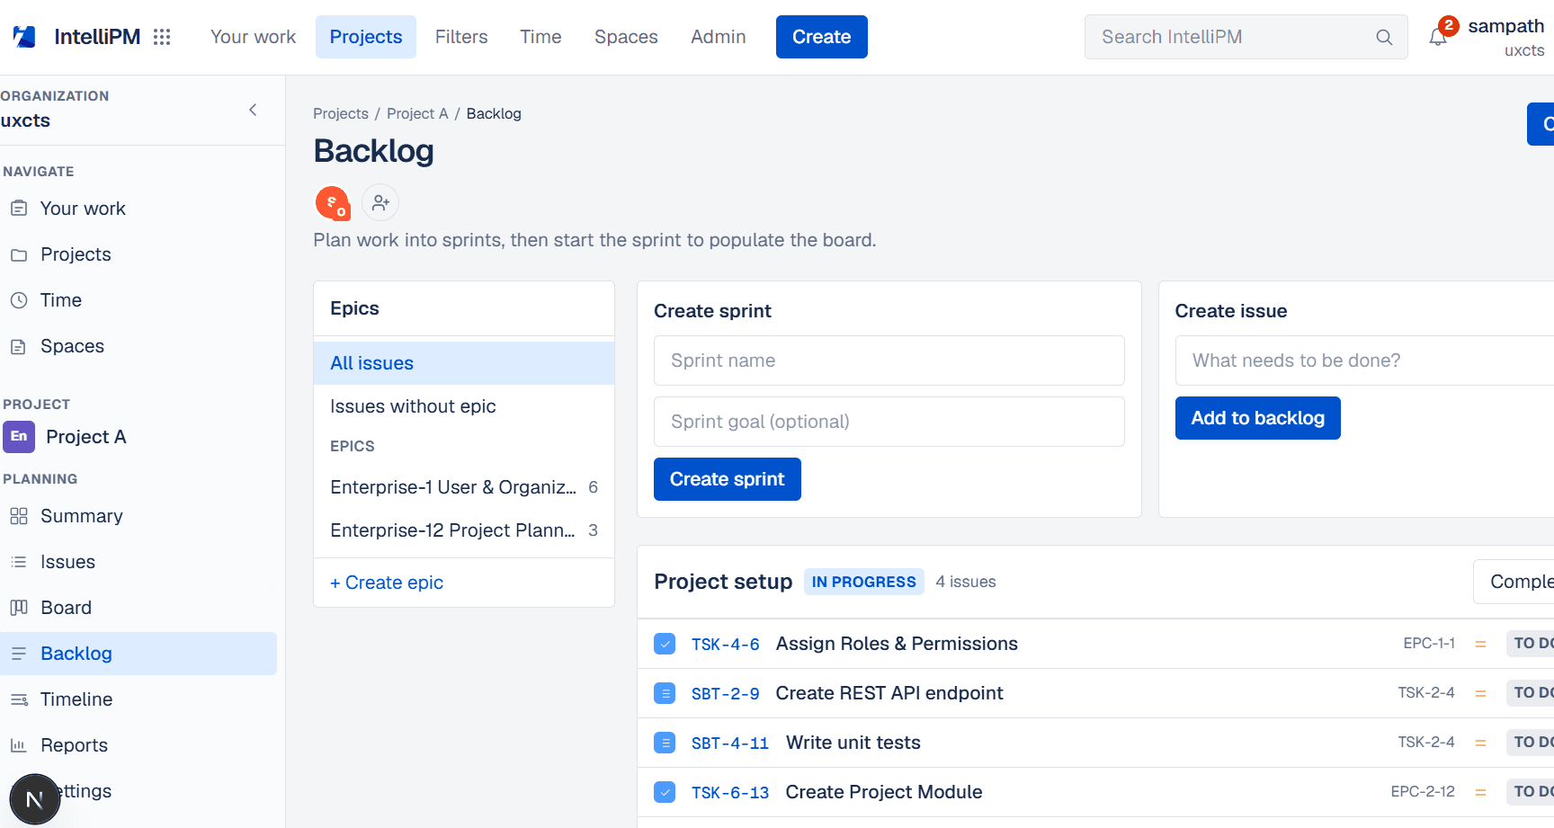Click subtask icon for SBT-2-9
This screenshot has height=828, width=1554.
coord(665,693)
